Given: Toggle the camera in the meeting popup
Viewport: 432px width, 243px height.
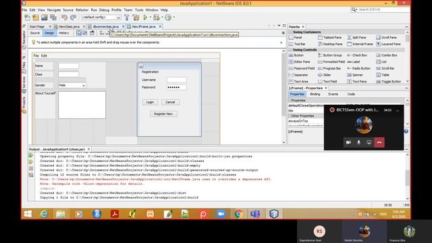Looking at the screenshot, I should click(x=348, y=142).
